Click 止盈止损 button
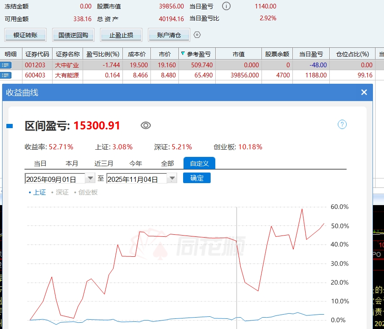 click(x=121, y=35)
